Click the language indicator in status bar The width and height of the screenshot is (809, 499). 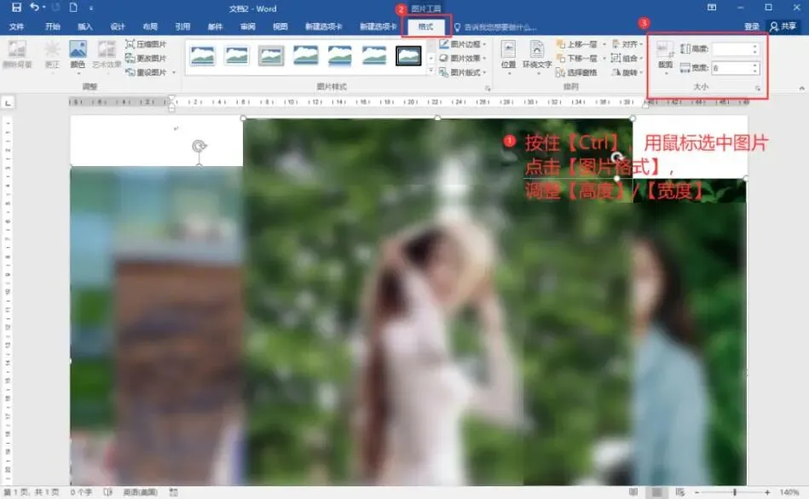click(x=141, y=492)
